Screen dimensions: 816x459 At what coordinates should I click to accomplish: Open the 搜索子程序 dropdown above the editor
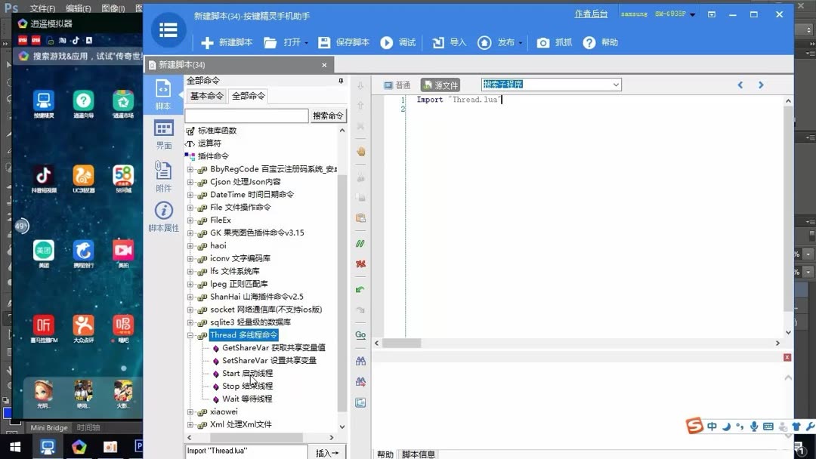(614, 84)
